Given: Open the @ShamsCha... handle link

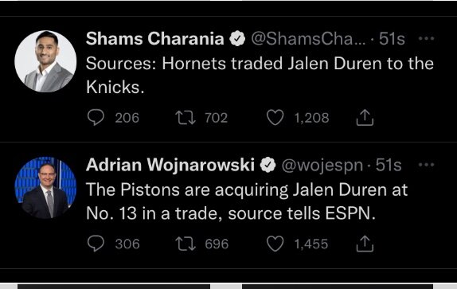Looking at the screenshot, I should (308, 39).
